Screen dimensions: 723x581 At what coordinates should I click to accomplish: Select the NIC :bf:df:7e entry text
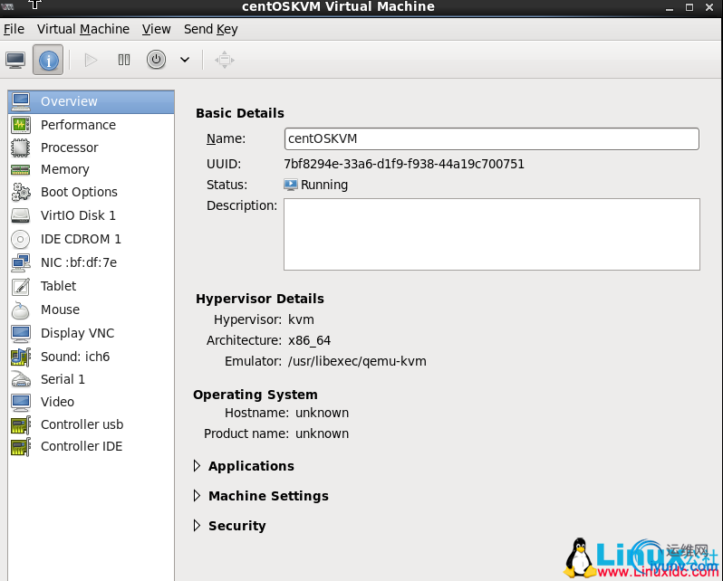coord(79,262)
